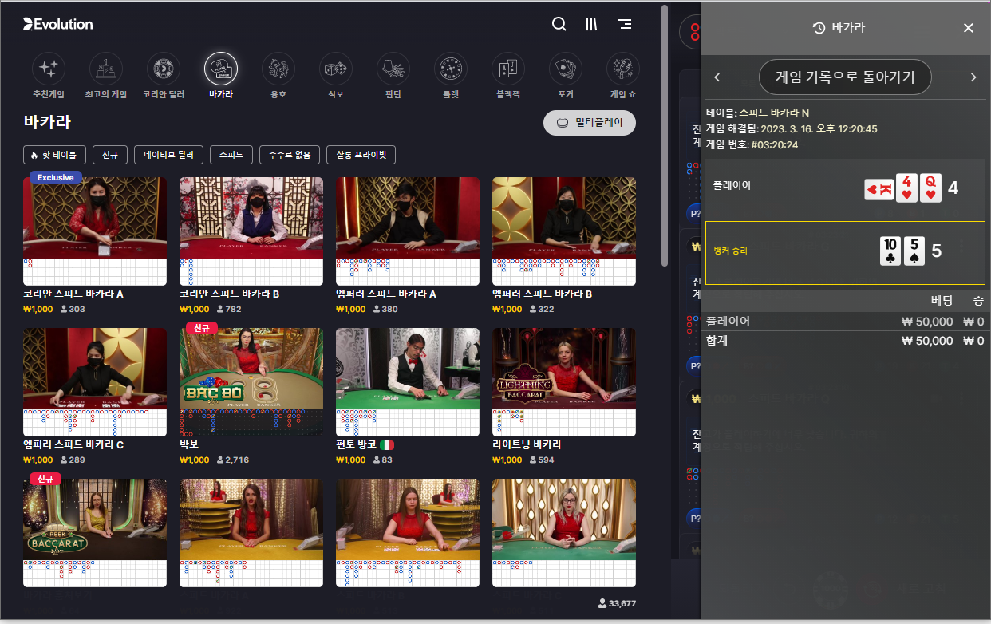The width and height of the screenshot is (991, 624).
Task: Click the Exclusive badge on first table
Action: point(56,177)
